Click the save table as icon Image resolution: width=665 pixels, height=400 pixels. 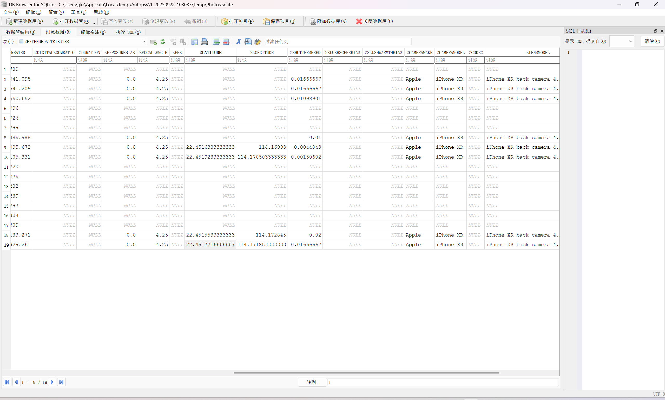195,42
